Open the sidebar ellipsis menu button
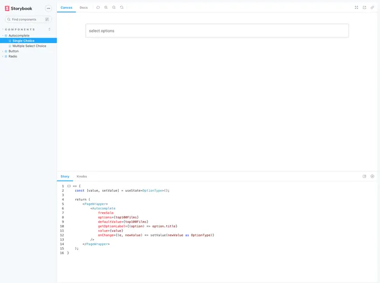The height and width of the screenshot is (283, 380). click(x=49, y=8)
